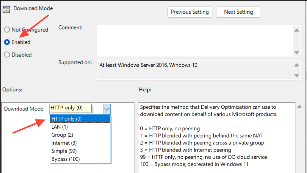The width and height of the screenshot is (307, 173).
Task: Click the Download Mode policy icon
Action: (6, 9)
